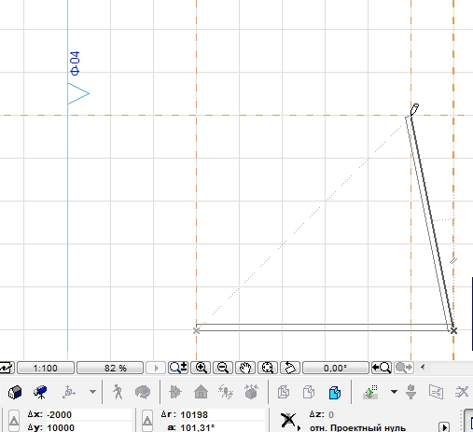The height and width of the screenshot is (432, 473).
Task: Click the blue camera perspective icon
Action: pyautogui.click(x=40, y=392)
